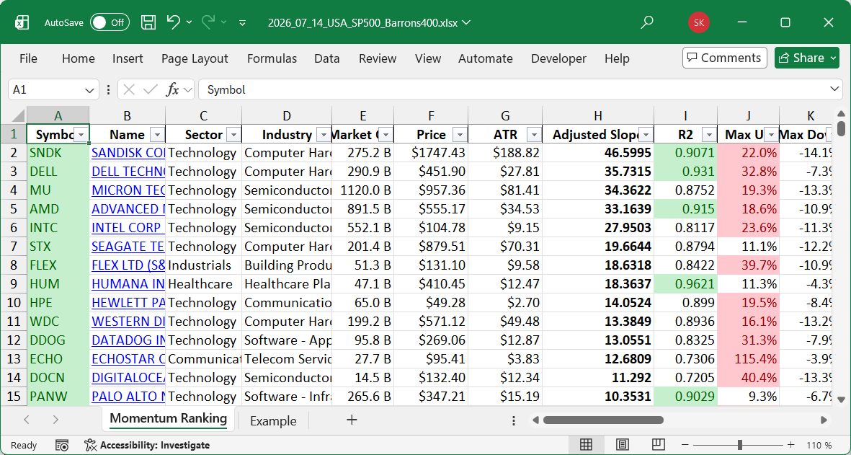This screenshot has height=455, width=851.
Task: Switch to Page Layout view icon
Action: [622, 445]
